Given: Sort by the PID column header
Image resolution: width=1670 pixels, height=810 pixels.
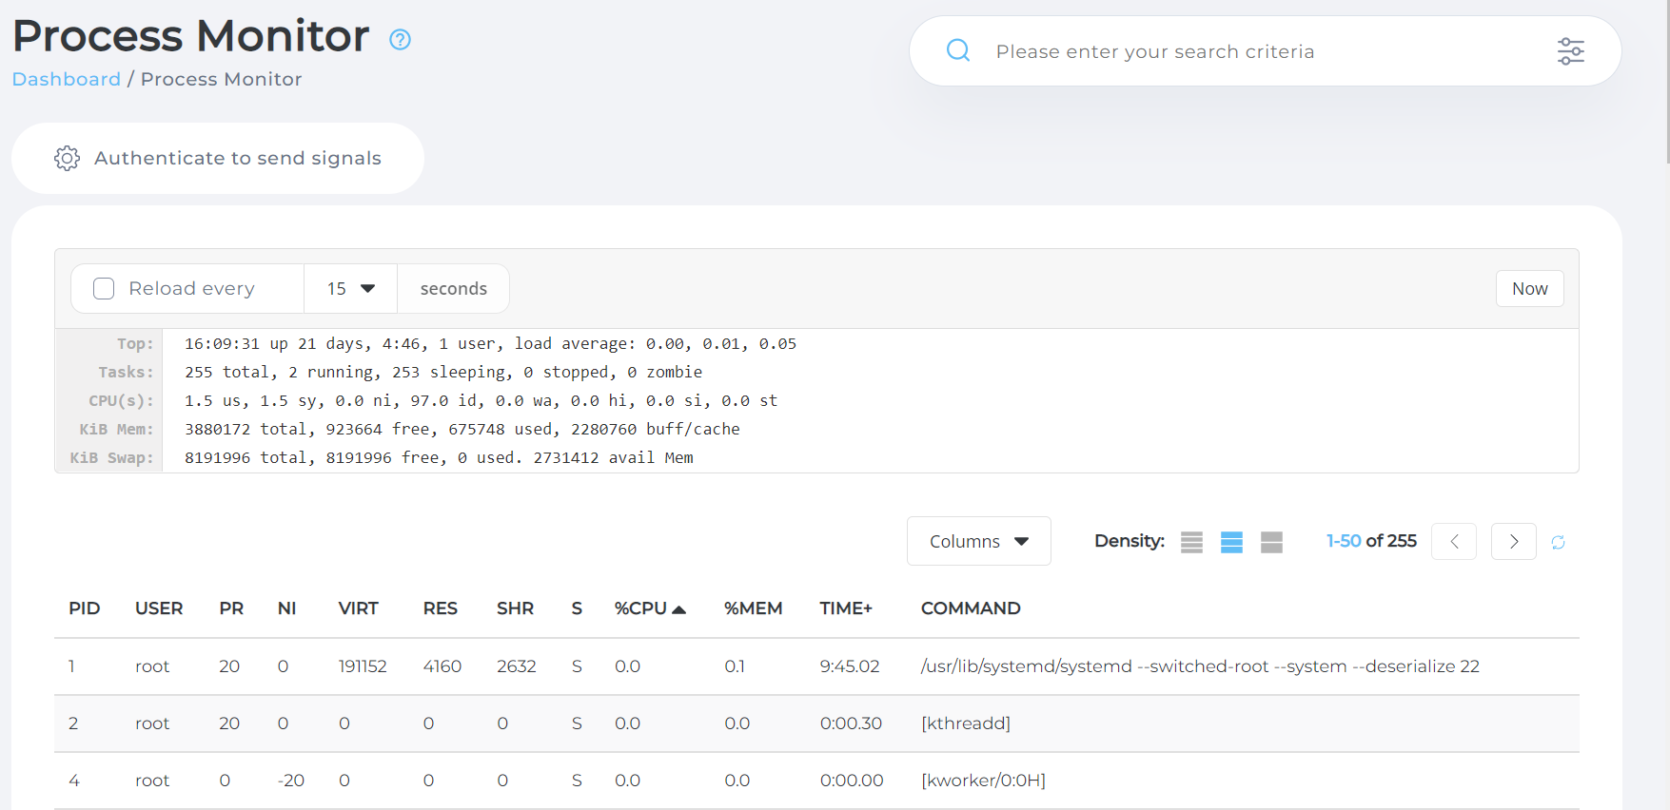Looking at the screenshot, I should (84, 608).
